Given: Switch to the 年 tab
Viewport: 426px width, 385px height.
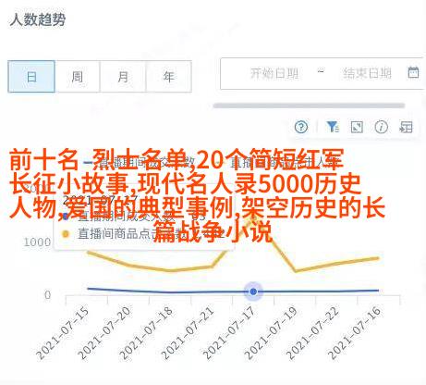Looking at the screenshot, I should pos(169,77).
